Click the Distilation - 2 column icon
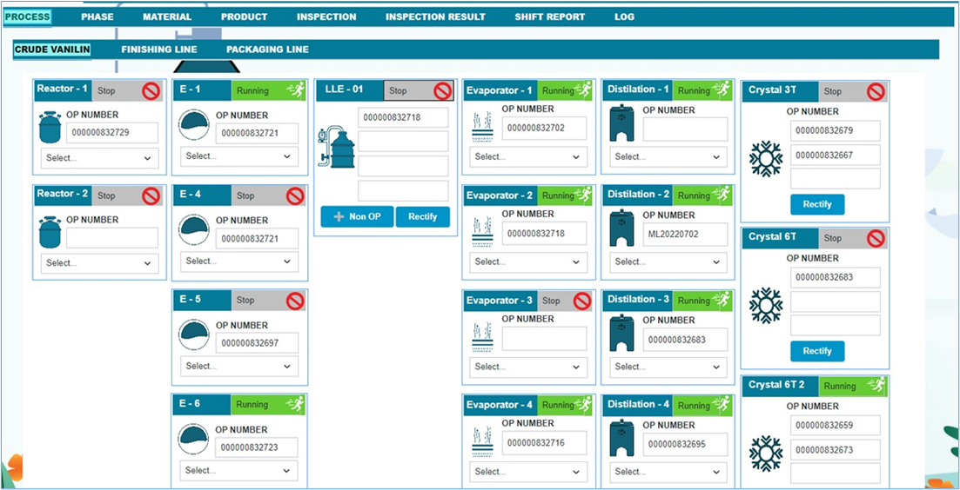 (621, 229)
